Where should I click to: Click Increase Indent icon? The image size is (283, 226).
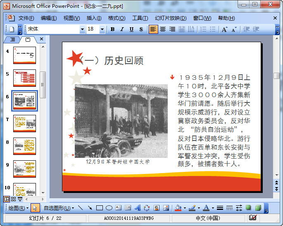[x=256, y=29]
